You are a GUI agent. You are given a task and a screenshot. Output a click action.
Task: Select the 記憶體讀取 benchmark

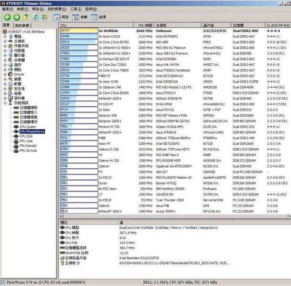click(x=29, y=108)
